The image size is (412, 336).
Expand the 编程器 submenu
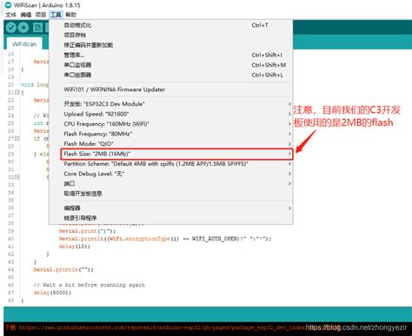171,208
